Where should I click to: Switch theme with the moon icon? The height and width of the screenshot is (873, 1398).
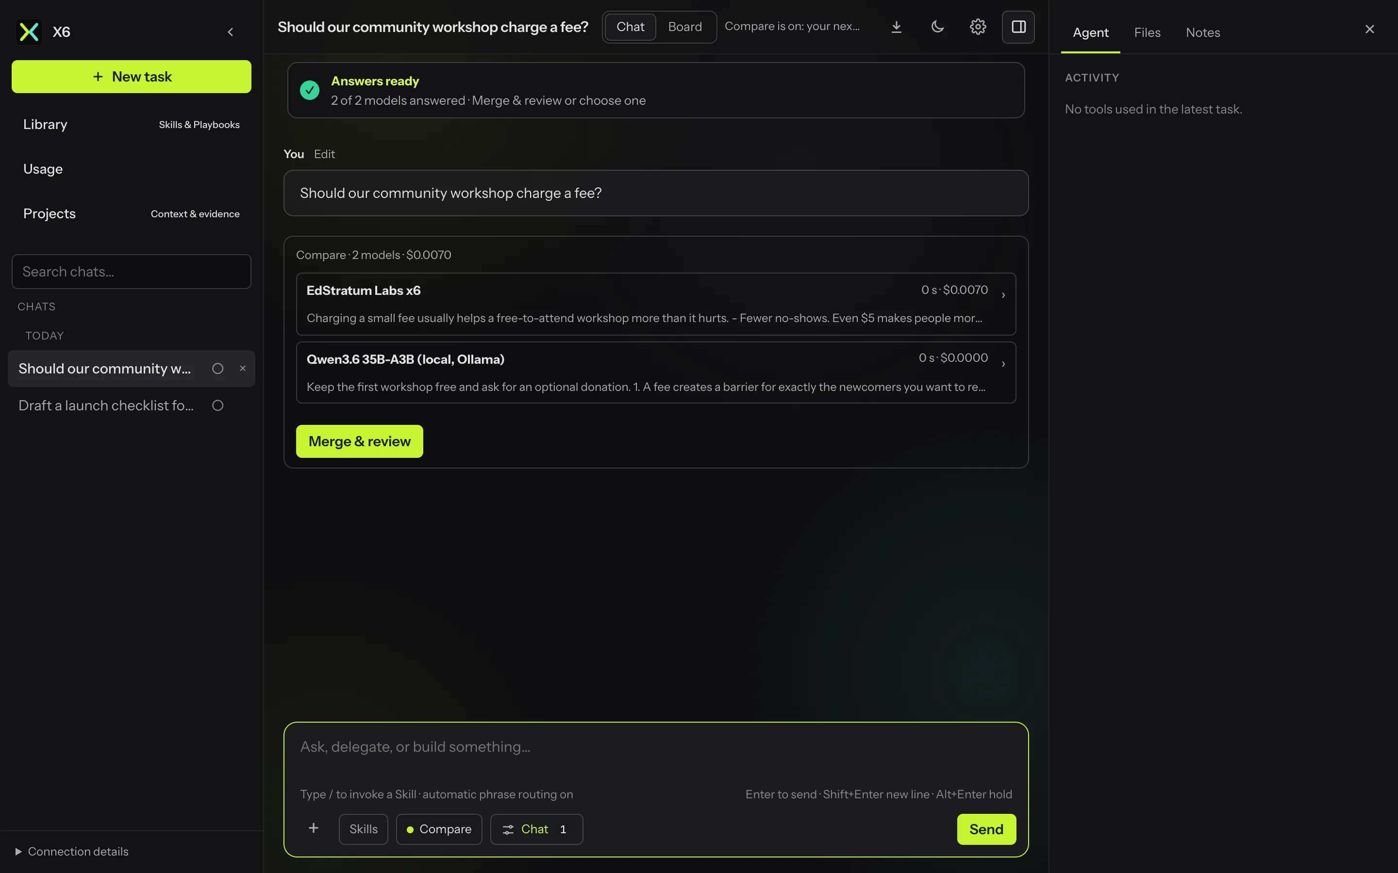pos(938,27)
